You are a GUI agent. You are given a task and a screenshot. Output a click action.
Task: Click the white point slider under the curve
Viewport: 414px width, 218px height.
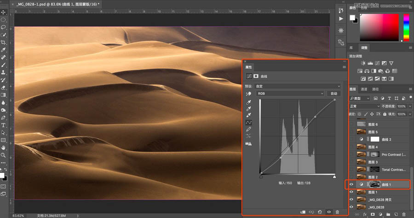click(334, 176)
